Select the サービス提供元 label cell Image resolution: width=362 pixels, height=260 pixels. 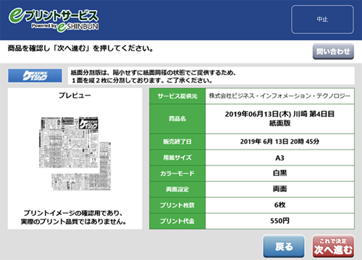(177, 96)
